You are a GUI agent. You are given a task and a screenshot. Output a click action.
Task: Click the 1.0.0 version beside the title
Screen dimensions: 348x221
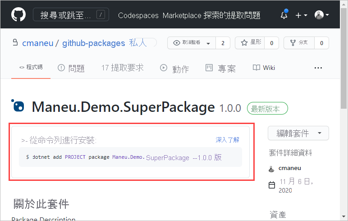pos(230,108)
